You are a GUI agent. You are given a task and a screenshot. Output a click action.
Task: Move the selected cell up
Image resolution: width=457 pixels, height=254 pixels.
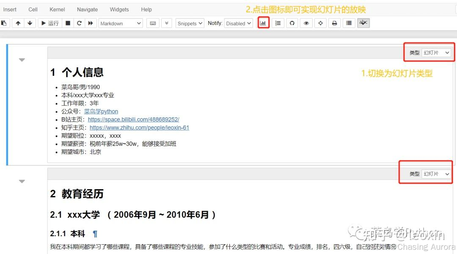[18, 23]
